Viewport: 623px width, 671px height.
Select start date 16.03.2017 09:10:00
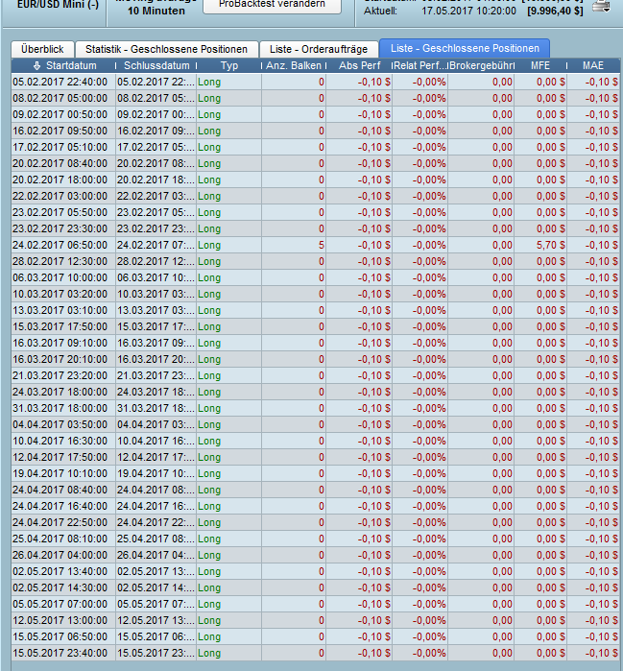click(x=60, y=344)
